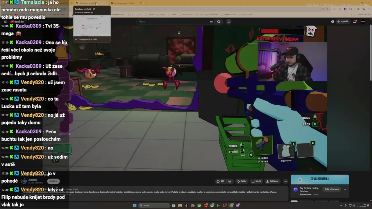Screen dimensions: 372x209
Task: Open the red badged app in the taskbar
Action: point(206,206)
